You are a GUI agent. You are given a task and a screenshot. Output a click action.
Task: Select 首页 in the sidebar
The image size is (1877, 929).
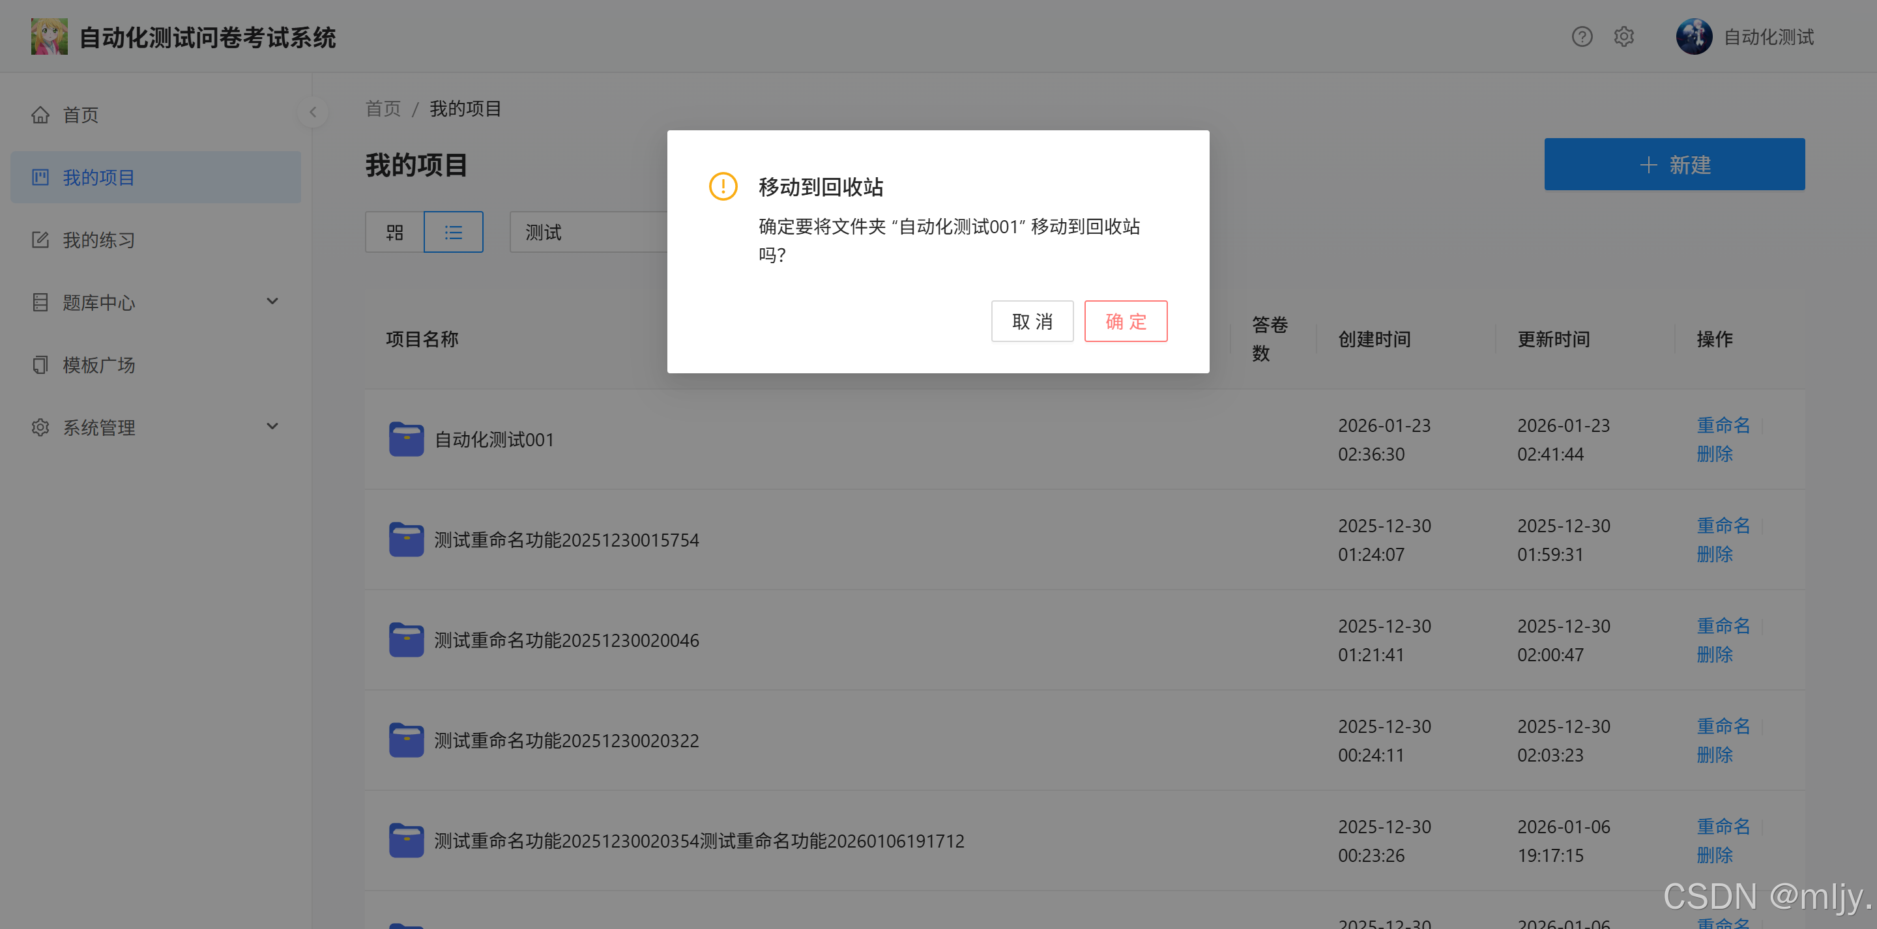80,115
